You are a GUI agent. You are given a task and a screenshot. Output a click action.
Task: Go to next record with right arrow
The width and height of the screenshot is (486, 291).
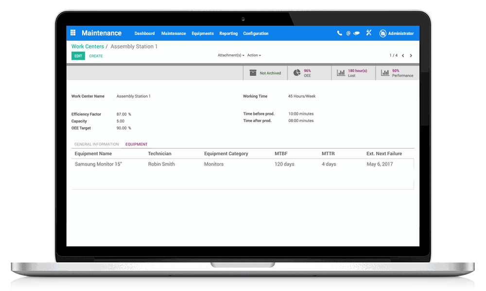point(411,55)
